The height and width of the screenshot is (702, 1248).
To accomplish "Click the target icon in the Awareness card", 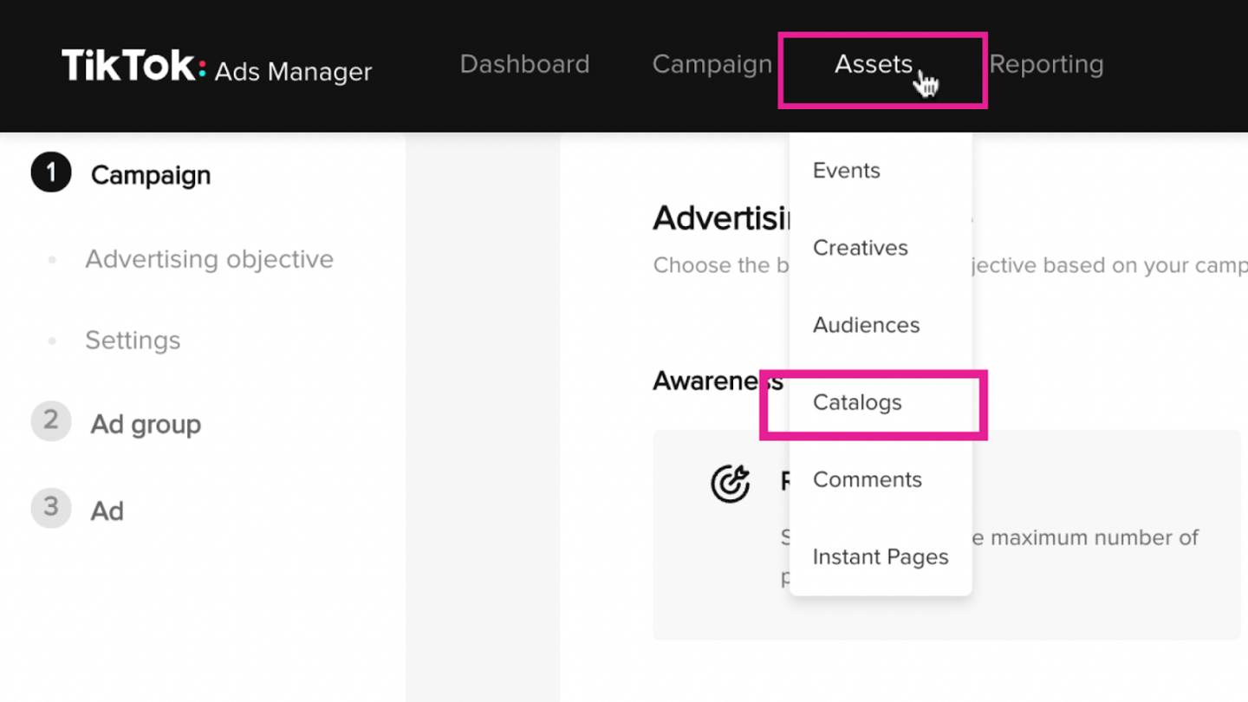I will (730, 484).
